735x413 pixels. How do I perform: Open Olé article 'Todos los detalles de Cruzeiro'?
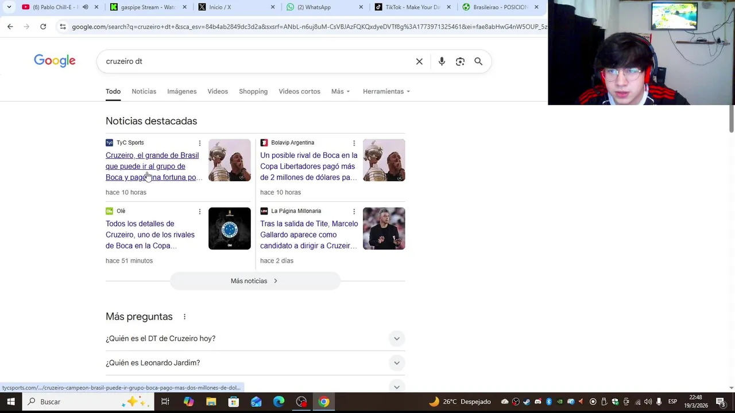[150, 235]
